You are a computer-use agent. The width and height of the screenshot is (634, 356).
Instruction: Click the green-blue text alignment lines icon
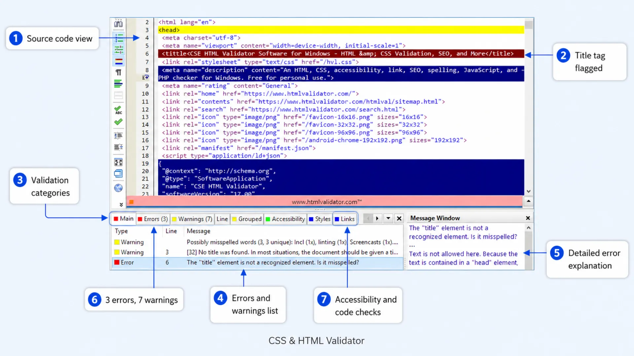(x=118, y=84)
